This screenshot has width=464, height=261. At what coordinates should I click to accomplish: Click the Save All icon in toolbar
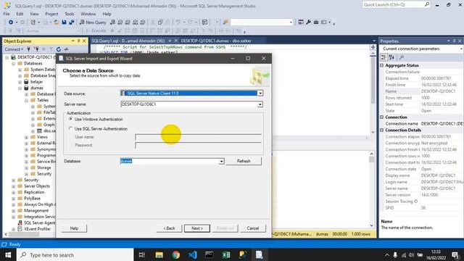(71, 22)
